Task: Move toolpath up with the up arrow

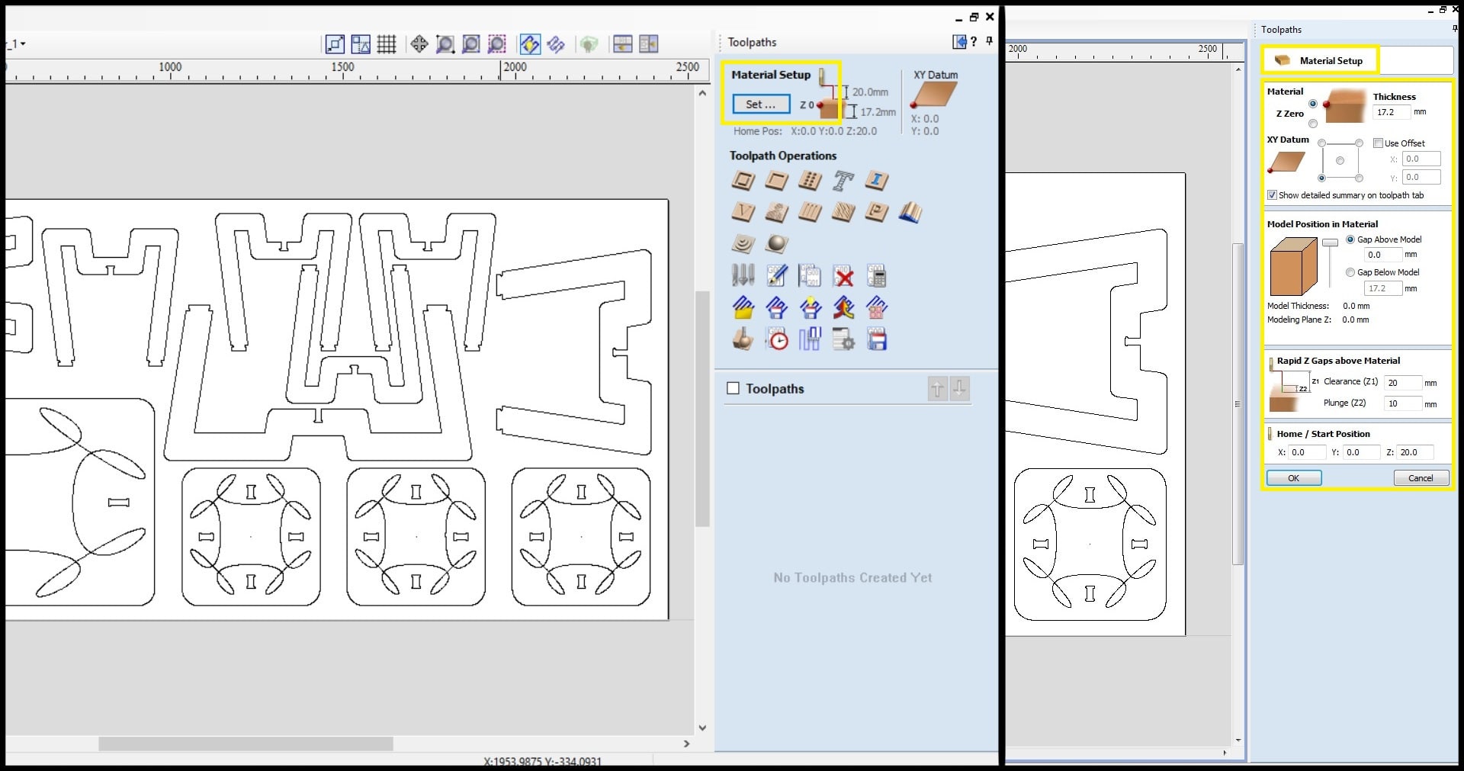Action: 937,389
